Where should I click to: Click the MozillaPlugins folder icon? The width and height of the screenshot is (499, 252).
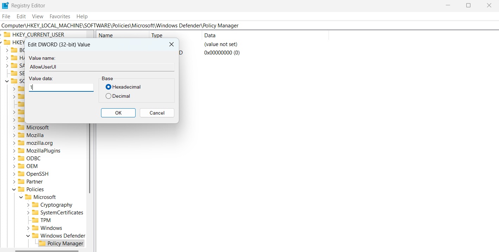21,150
